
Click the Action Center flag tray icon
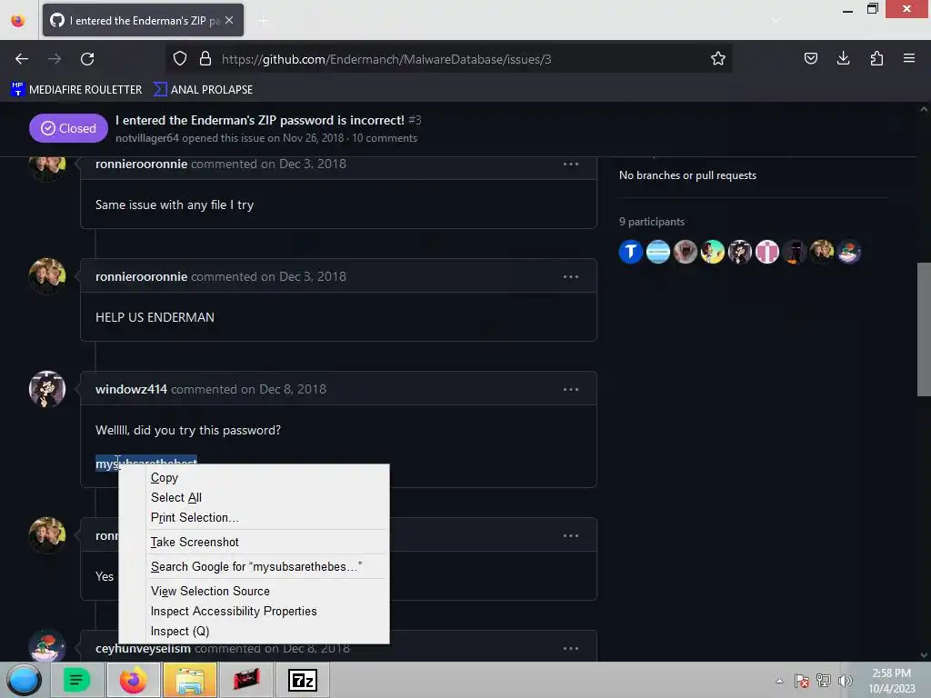click(x=802, y=681)
